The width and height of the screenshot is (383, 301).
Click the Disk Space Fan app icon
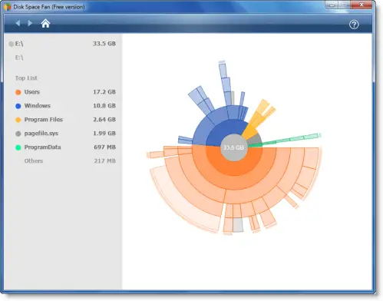[x=8, y=7]
